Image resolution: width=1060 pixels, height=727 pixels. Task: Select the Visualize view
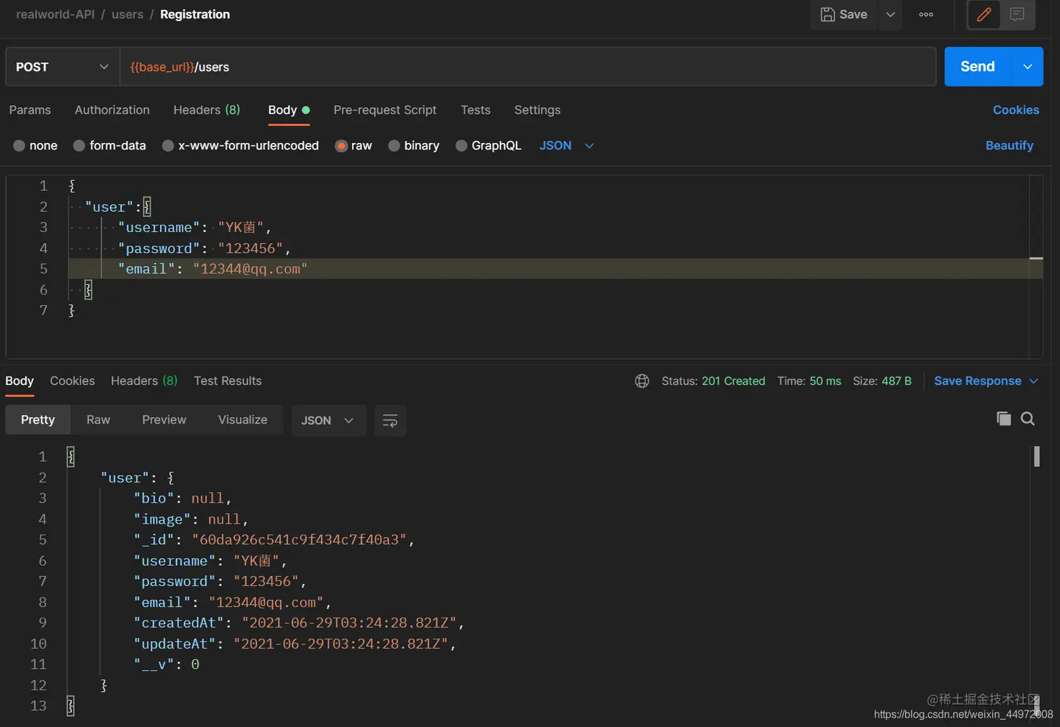pyautogui.click(x=243, y=420)
